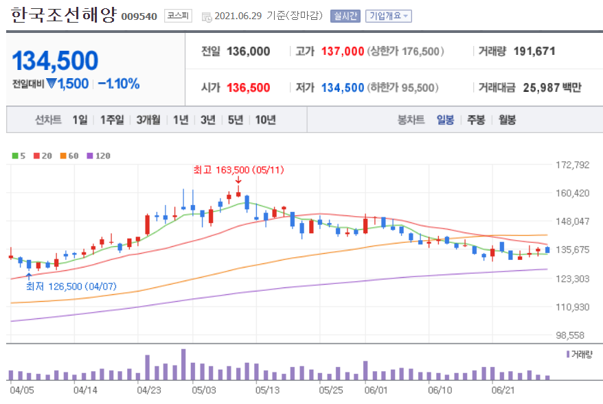Click the 98,558 price axis label
Viewport: 603px width, 404px height.
pyautogui.click(x=570, y=335)
